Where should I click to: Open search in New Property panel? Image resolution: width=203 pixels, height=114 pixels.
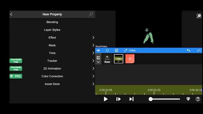91,14
